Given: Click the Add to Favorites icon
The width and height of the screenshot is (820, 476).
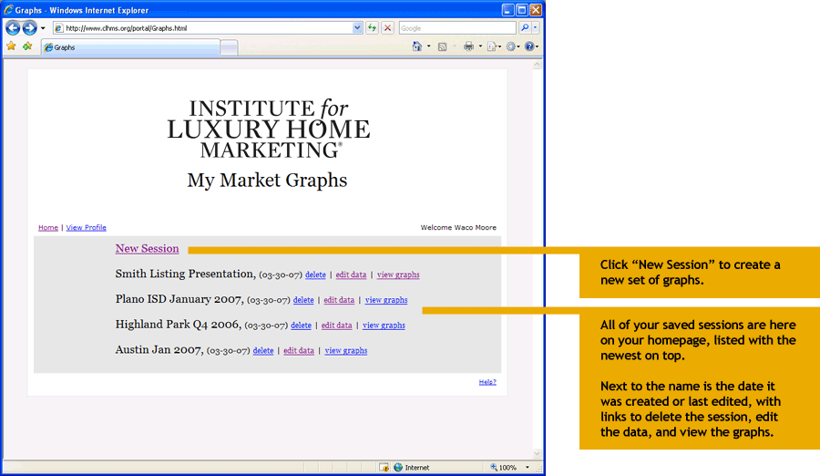Looking at the screenshot, I should (27, 47).
